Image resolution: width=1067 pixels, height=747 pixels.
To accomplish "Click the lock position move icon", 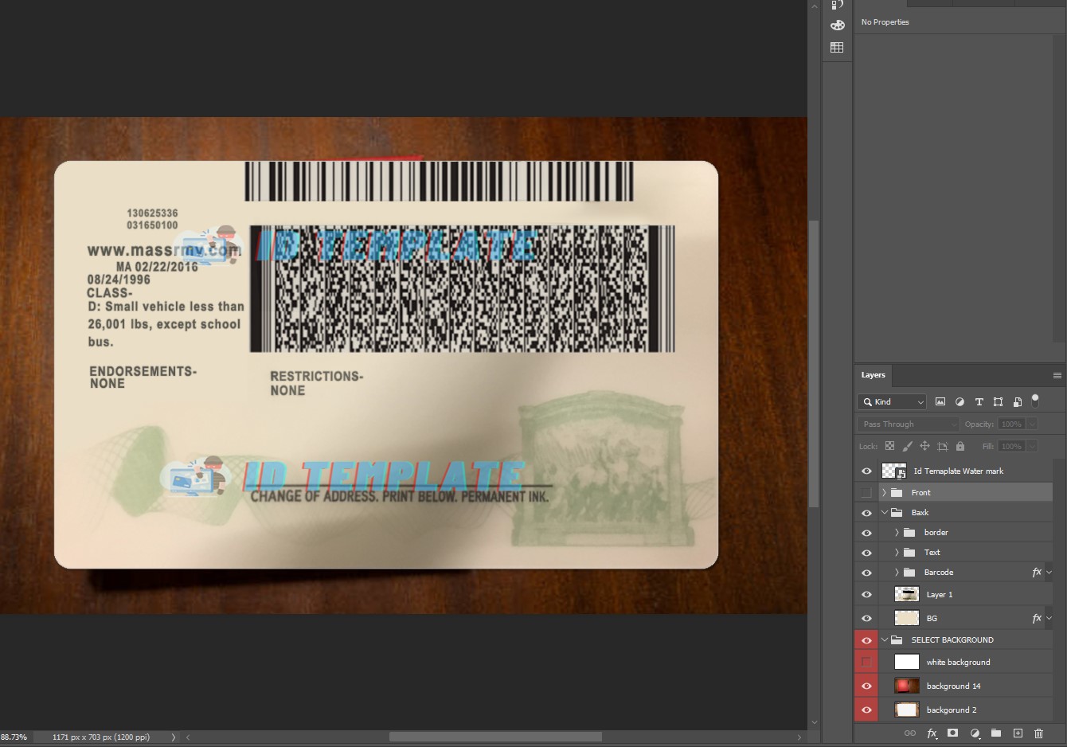I will pyautogui.click(x=924, y=446).
